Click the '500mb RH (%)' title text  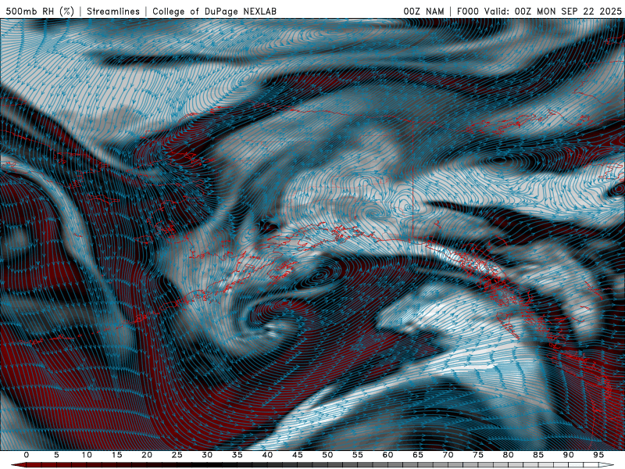point(40,11)
